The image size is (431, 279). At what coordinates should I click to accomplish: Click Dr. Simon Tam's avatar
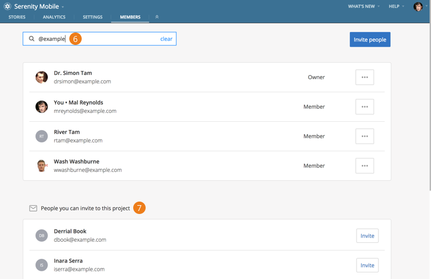pyautogui.click(x=41, y=77)
